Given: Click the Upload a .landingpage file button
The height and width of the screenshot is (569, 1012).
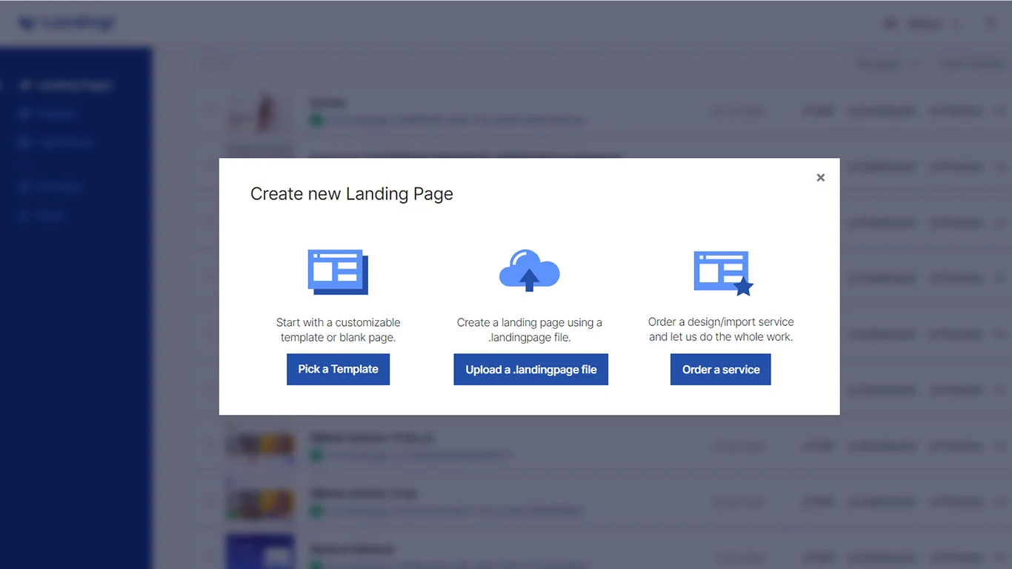Looking at the screenshot, I should (530, 369).
